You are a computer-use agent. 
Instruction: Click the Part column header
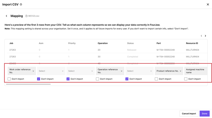[159, 43]
